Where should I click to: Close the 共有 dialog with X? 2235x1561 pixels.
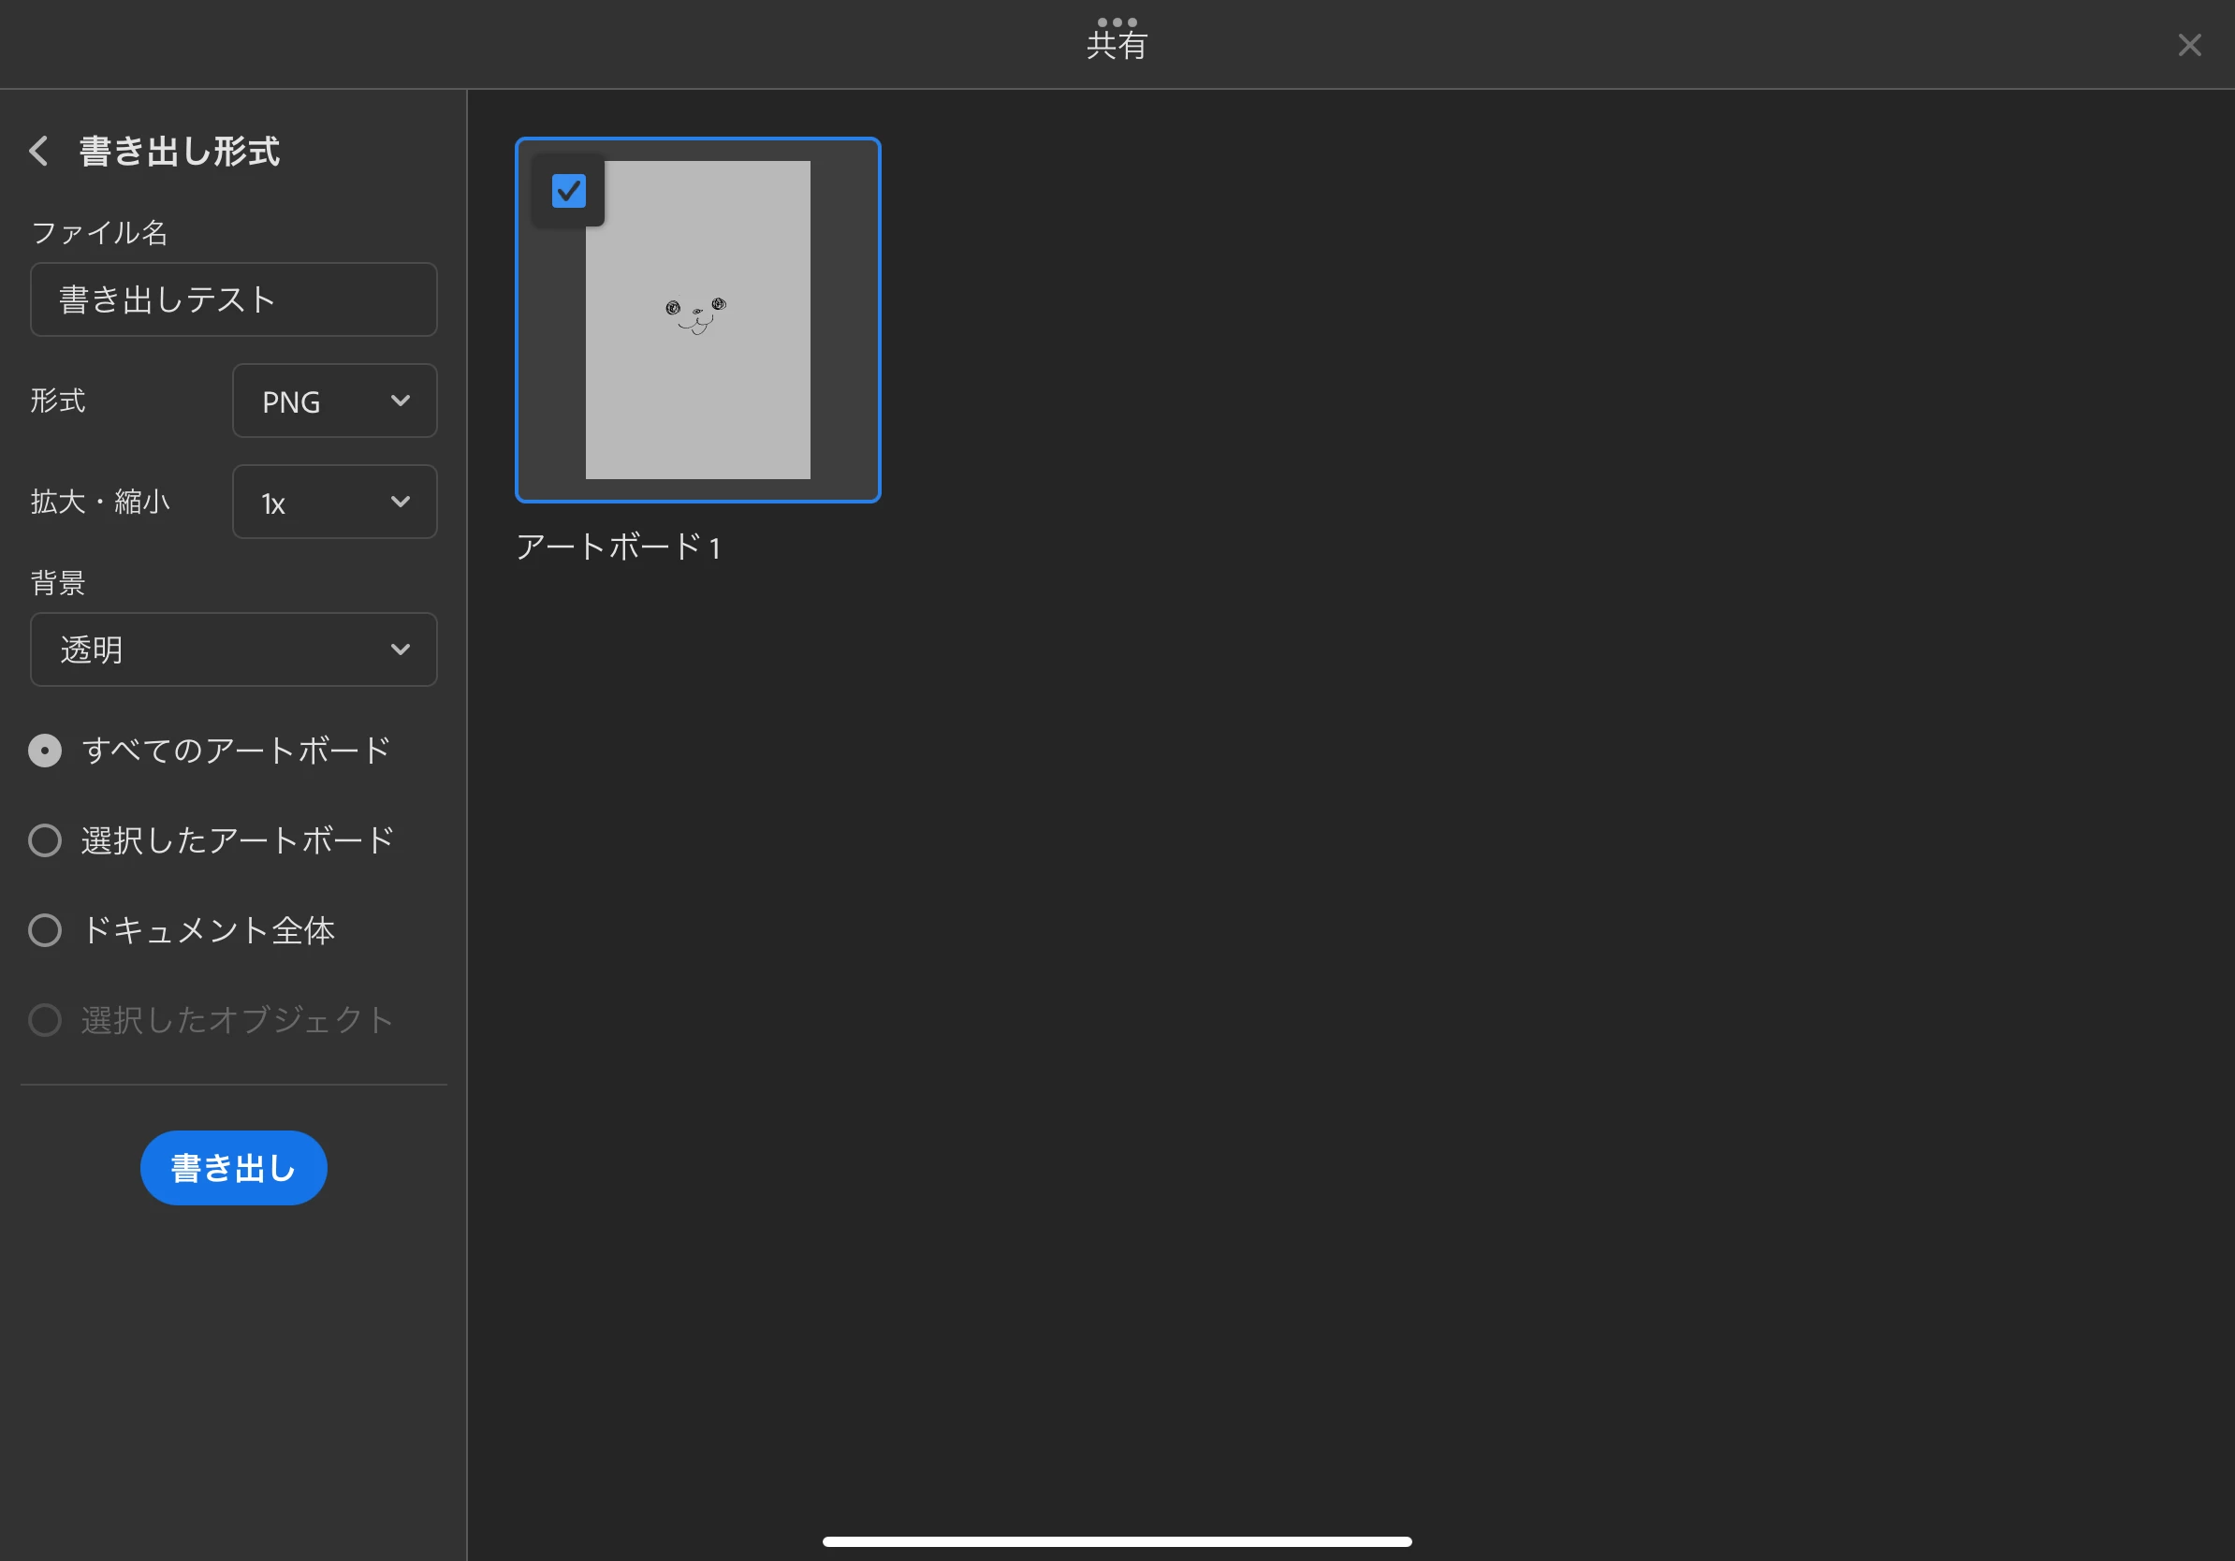pos(2189,45)
